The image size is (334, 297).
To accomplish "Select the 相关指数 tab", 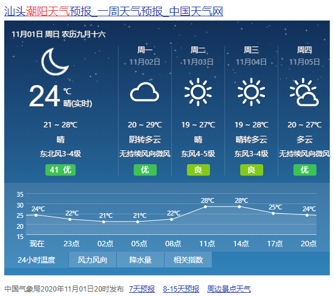I will pos(188,260).
